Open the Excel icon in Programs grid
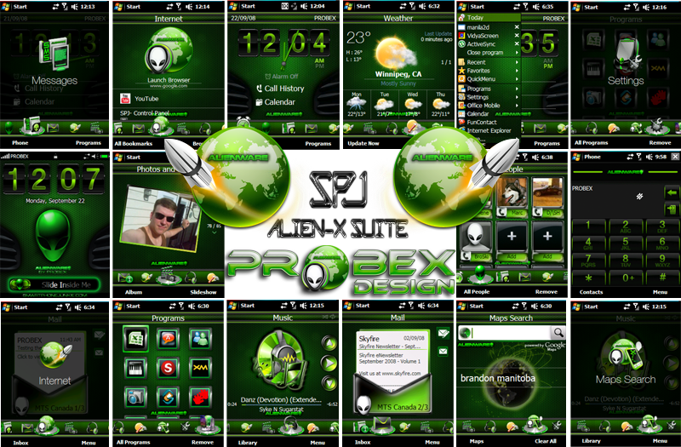Viewport: 681px width, 447px height. pyautogui.click(x=135, y=338)
